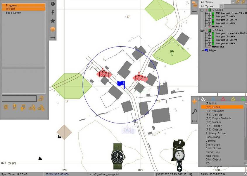Select Marker m1 in object tree

[x=218, y=27]
